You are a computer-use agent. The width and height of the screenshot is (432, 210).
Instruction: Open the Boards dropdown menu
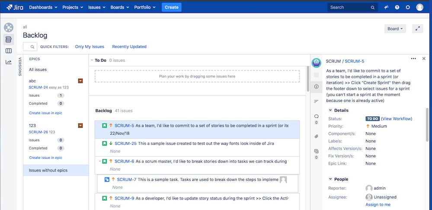coord(120,7)
